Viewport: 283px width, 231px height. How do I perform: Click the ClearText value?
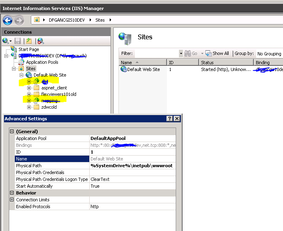[x=100, y=179]
